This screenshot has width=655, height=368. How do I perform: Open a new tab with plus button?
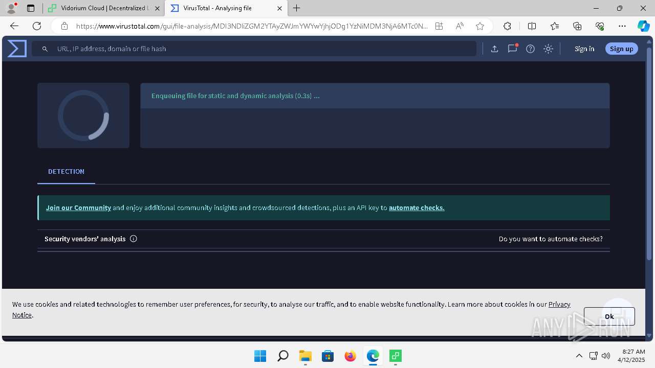297,8
